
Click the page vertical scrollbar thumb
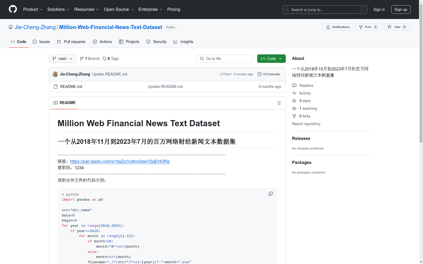(x=421, y=73)
